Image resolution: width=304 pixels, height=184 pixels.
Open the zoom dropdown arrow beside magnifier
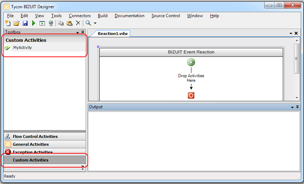tap(95, 23)
